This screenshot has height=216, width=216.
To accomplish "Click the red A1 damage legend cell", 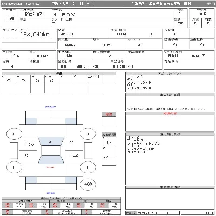I will [55, 204].
